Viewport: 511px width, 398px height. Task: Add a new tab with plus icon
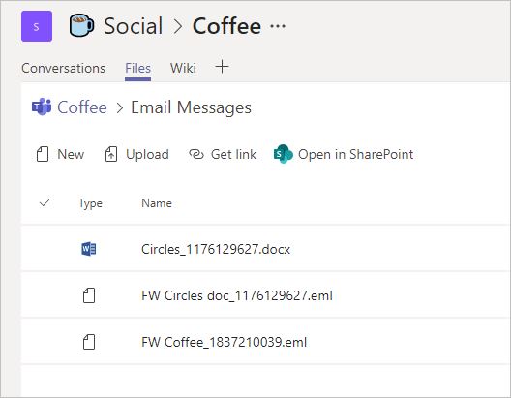[x=222, y=67]
